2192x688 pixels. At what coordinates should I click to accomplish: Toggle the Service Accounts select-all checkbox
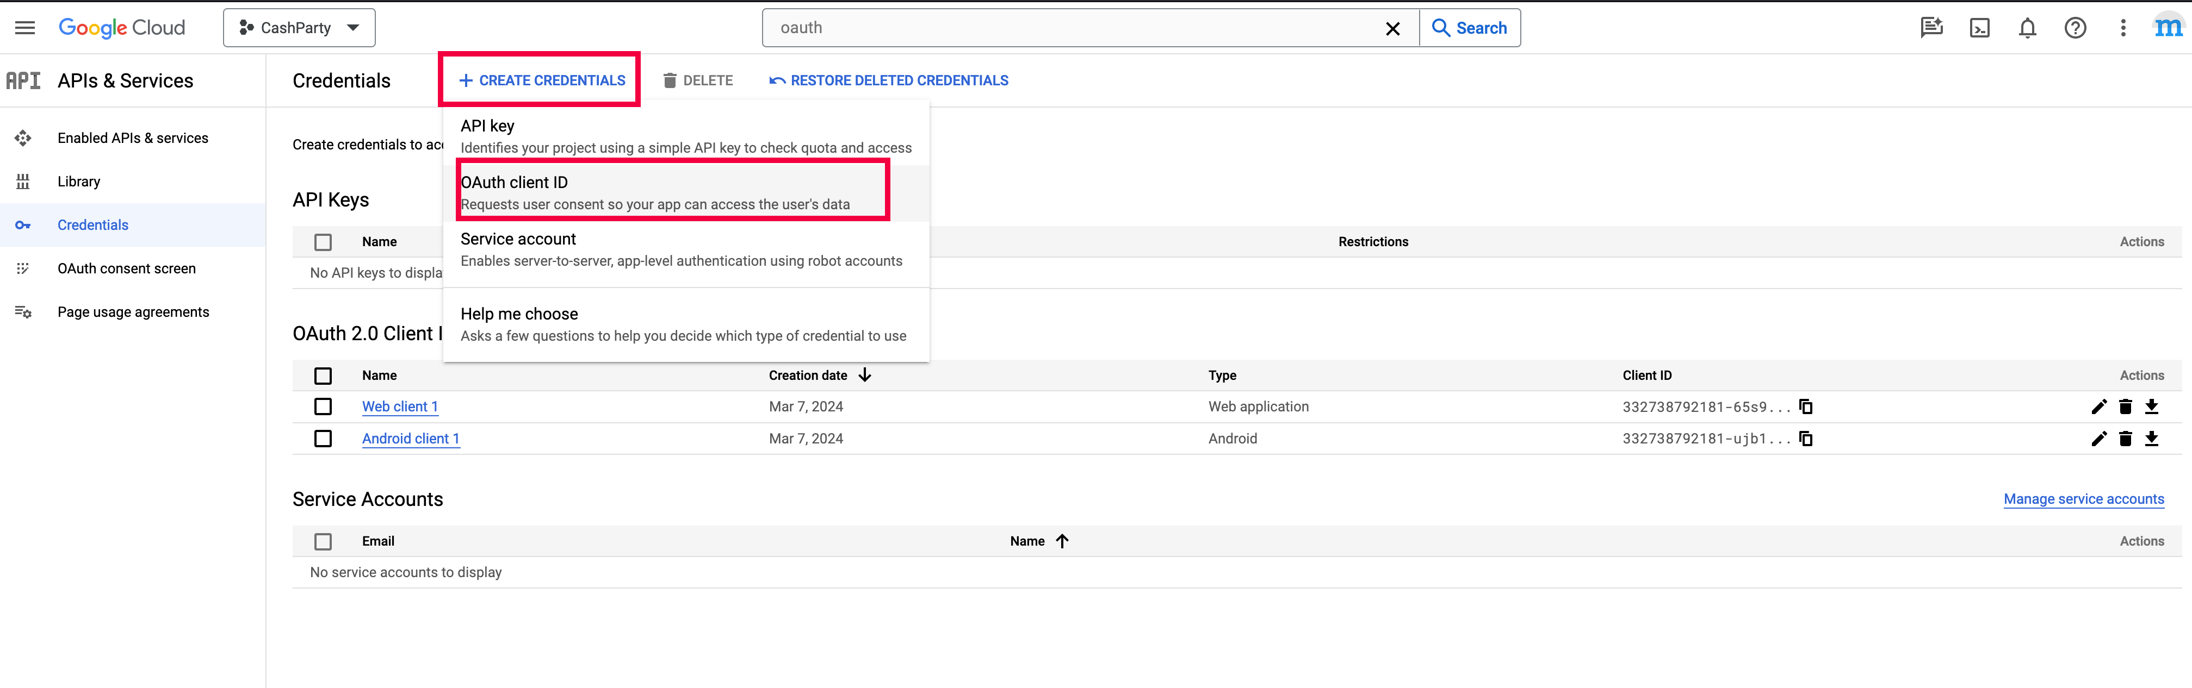[323, 541]
